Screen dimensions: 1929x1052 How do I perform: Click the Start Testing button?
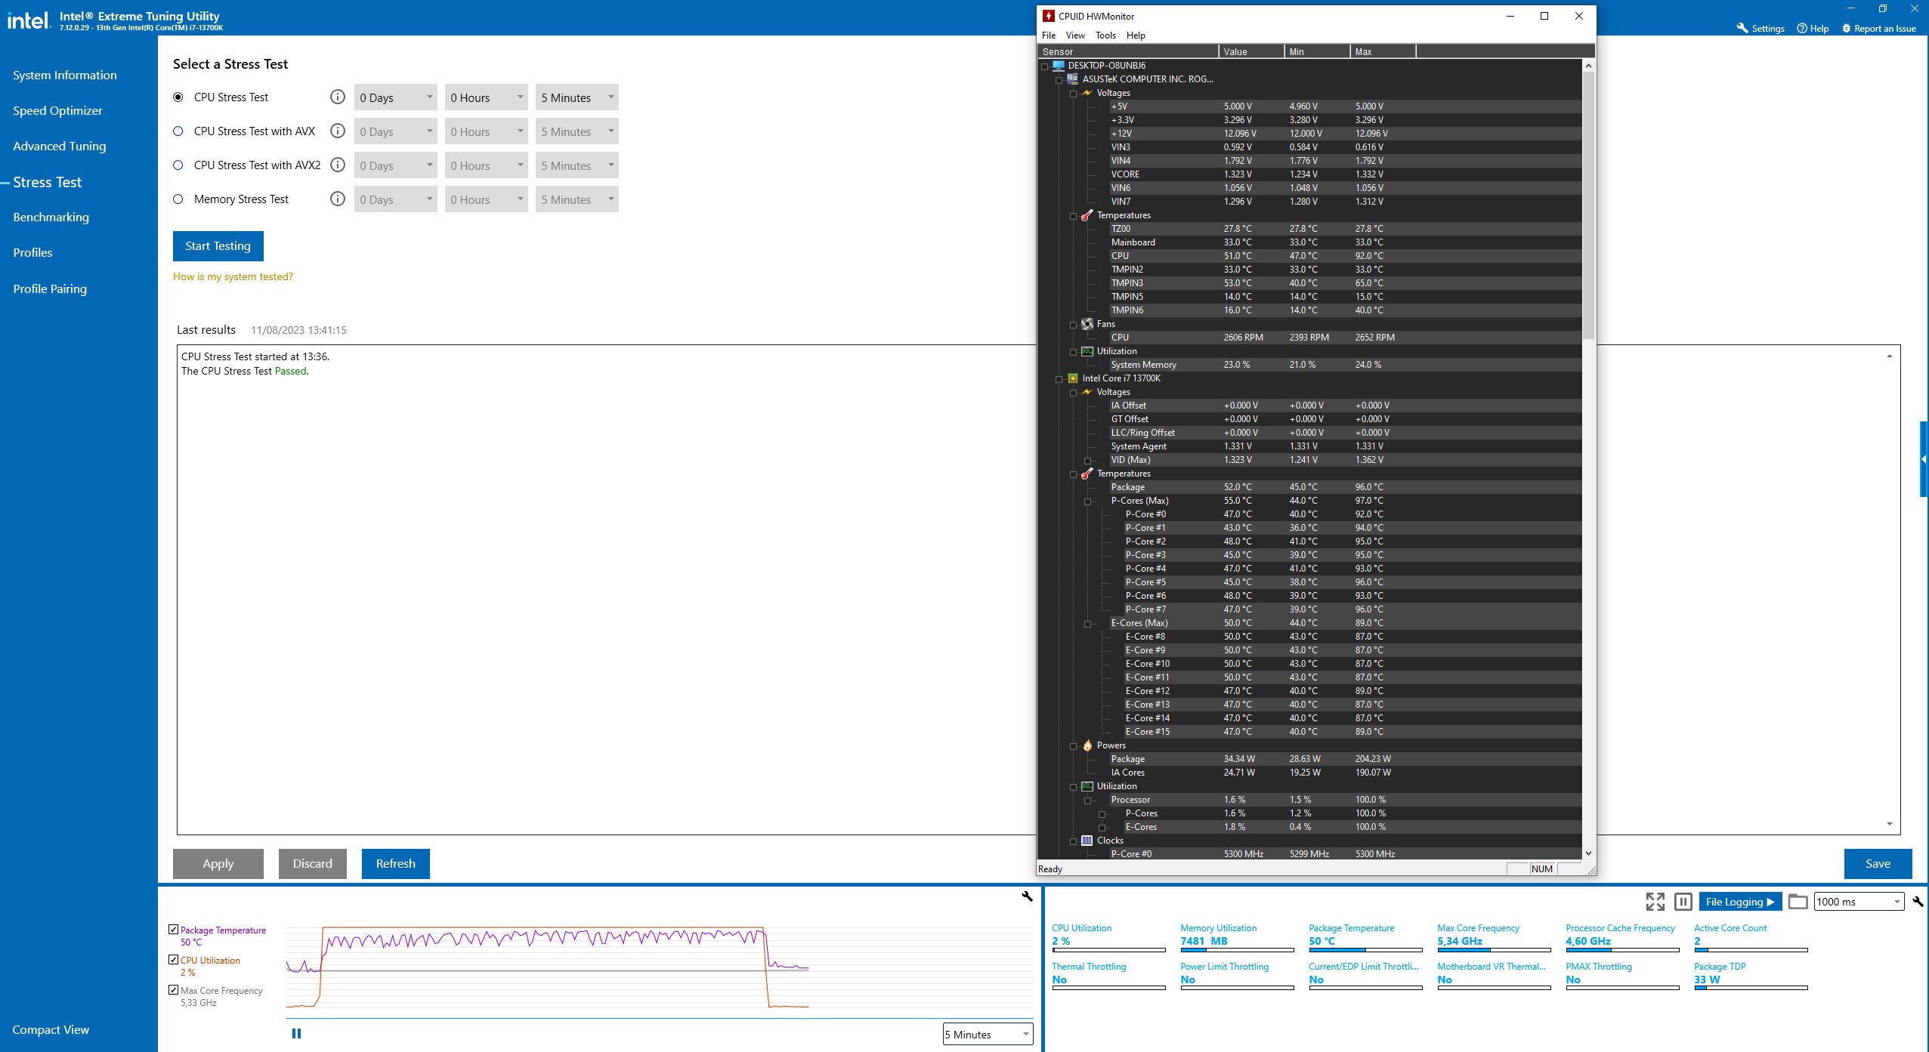[x=218, y=245]
